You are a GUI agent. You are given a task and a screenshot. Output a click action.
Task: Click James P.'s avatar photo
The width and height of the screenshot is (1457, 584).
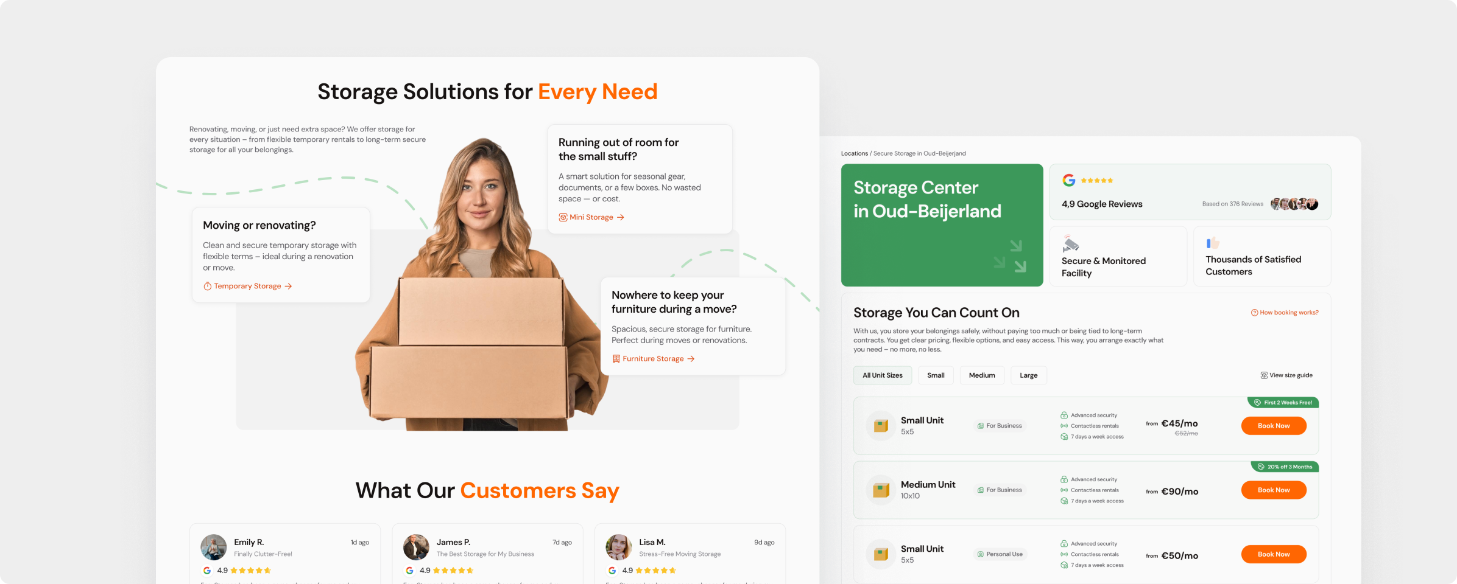416,547
